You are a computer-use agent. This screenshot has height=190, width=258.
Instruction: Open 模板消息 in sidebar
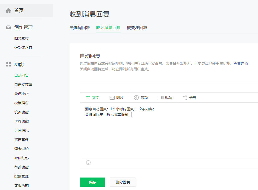click(x=21, y=103)
